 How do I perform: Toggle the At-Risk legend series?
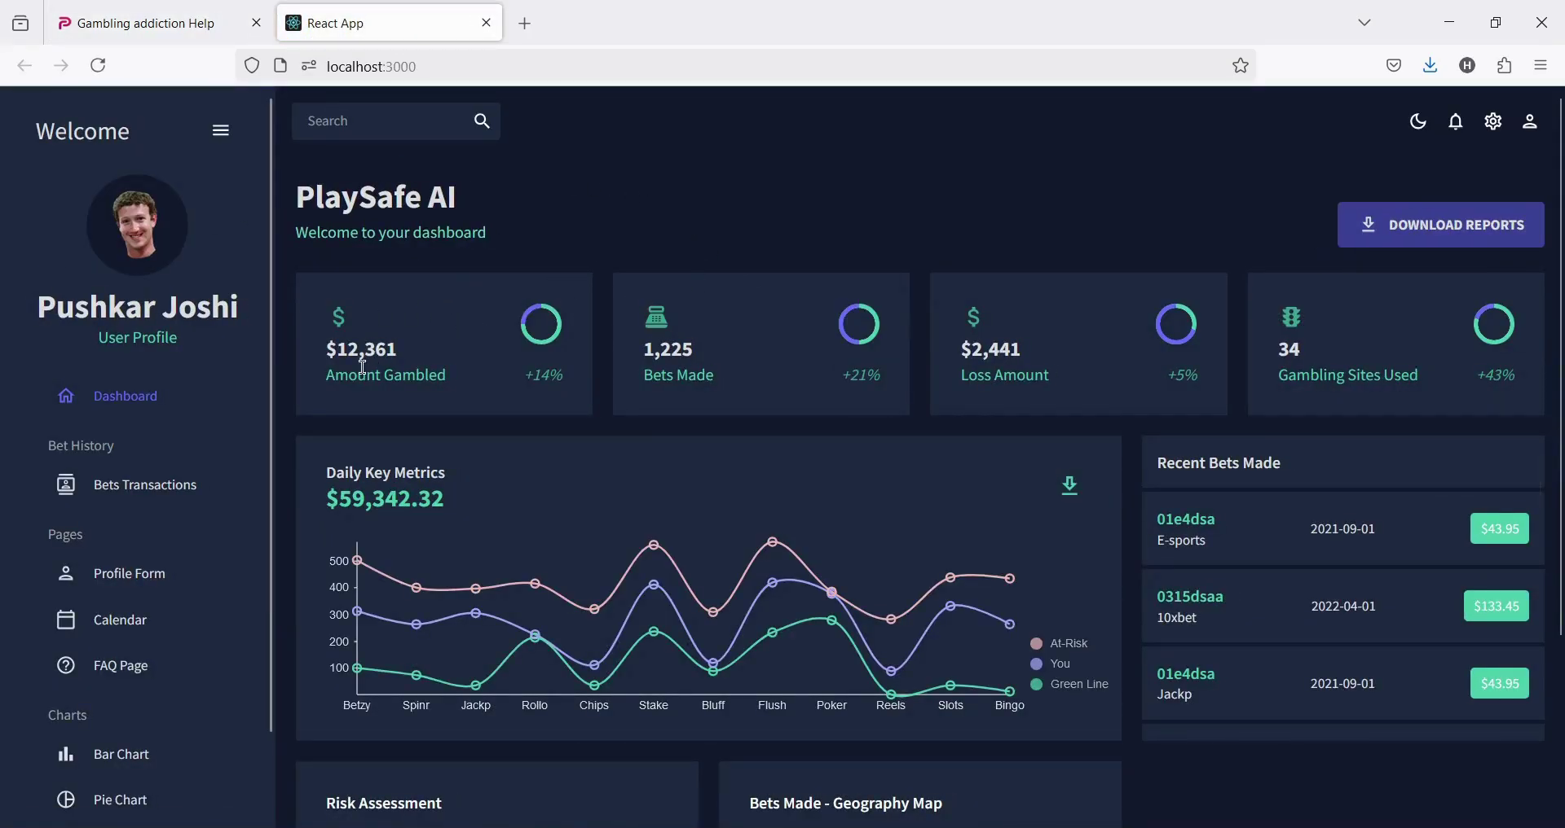tap(1060, 643)
